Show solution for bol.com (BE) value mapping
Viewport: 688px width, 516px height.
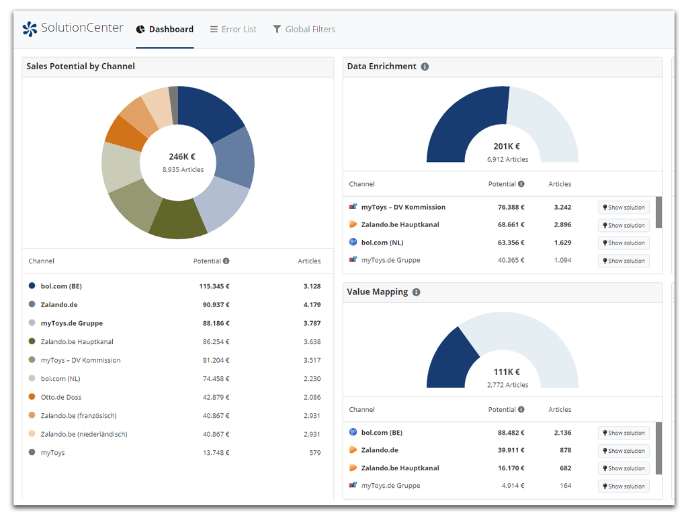tap(623, 433)
